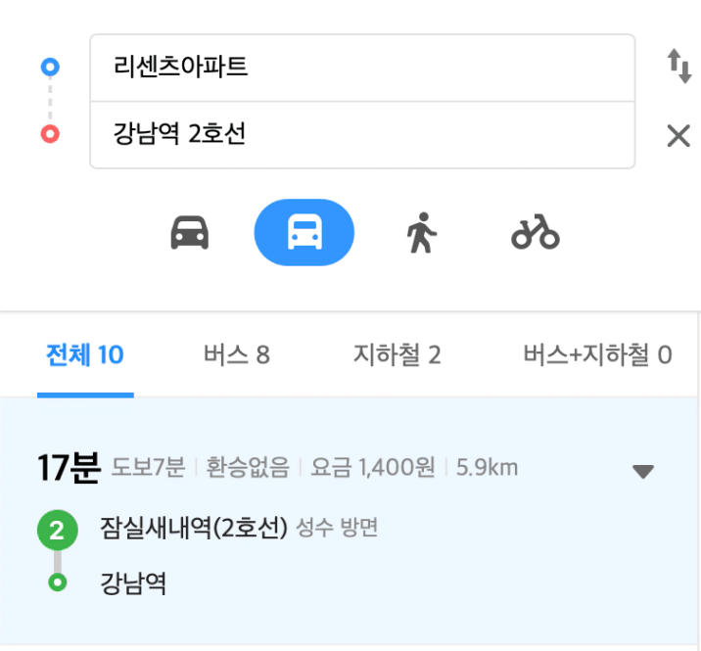Edit the 강남역 2호선 destination field
The image size is (701, 651).
coord(362,135)
